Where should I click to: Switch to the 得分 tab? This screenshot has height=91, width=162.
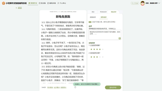coord(93,12)
